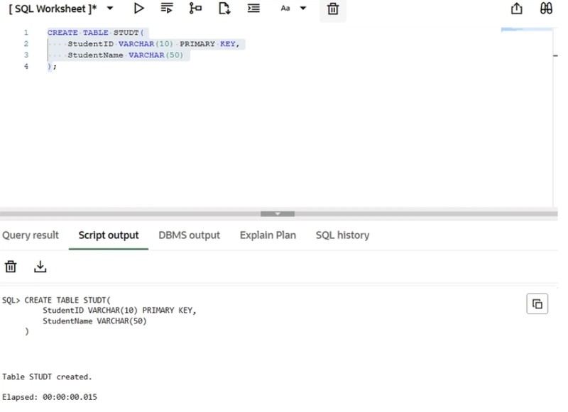Click the share/export icon at top right

[x=517, y=9]
